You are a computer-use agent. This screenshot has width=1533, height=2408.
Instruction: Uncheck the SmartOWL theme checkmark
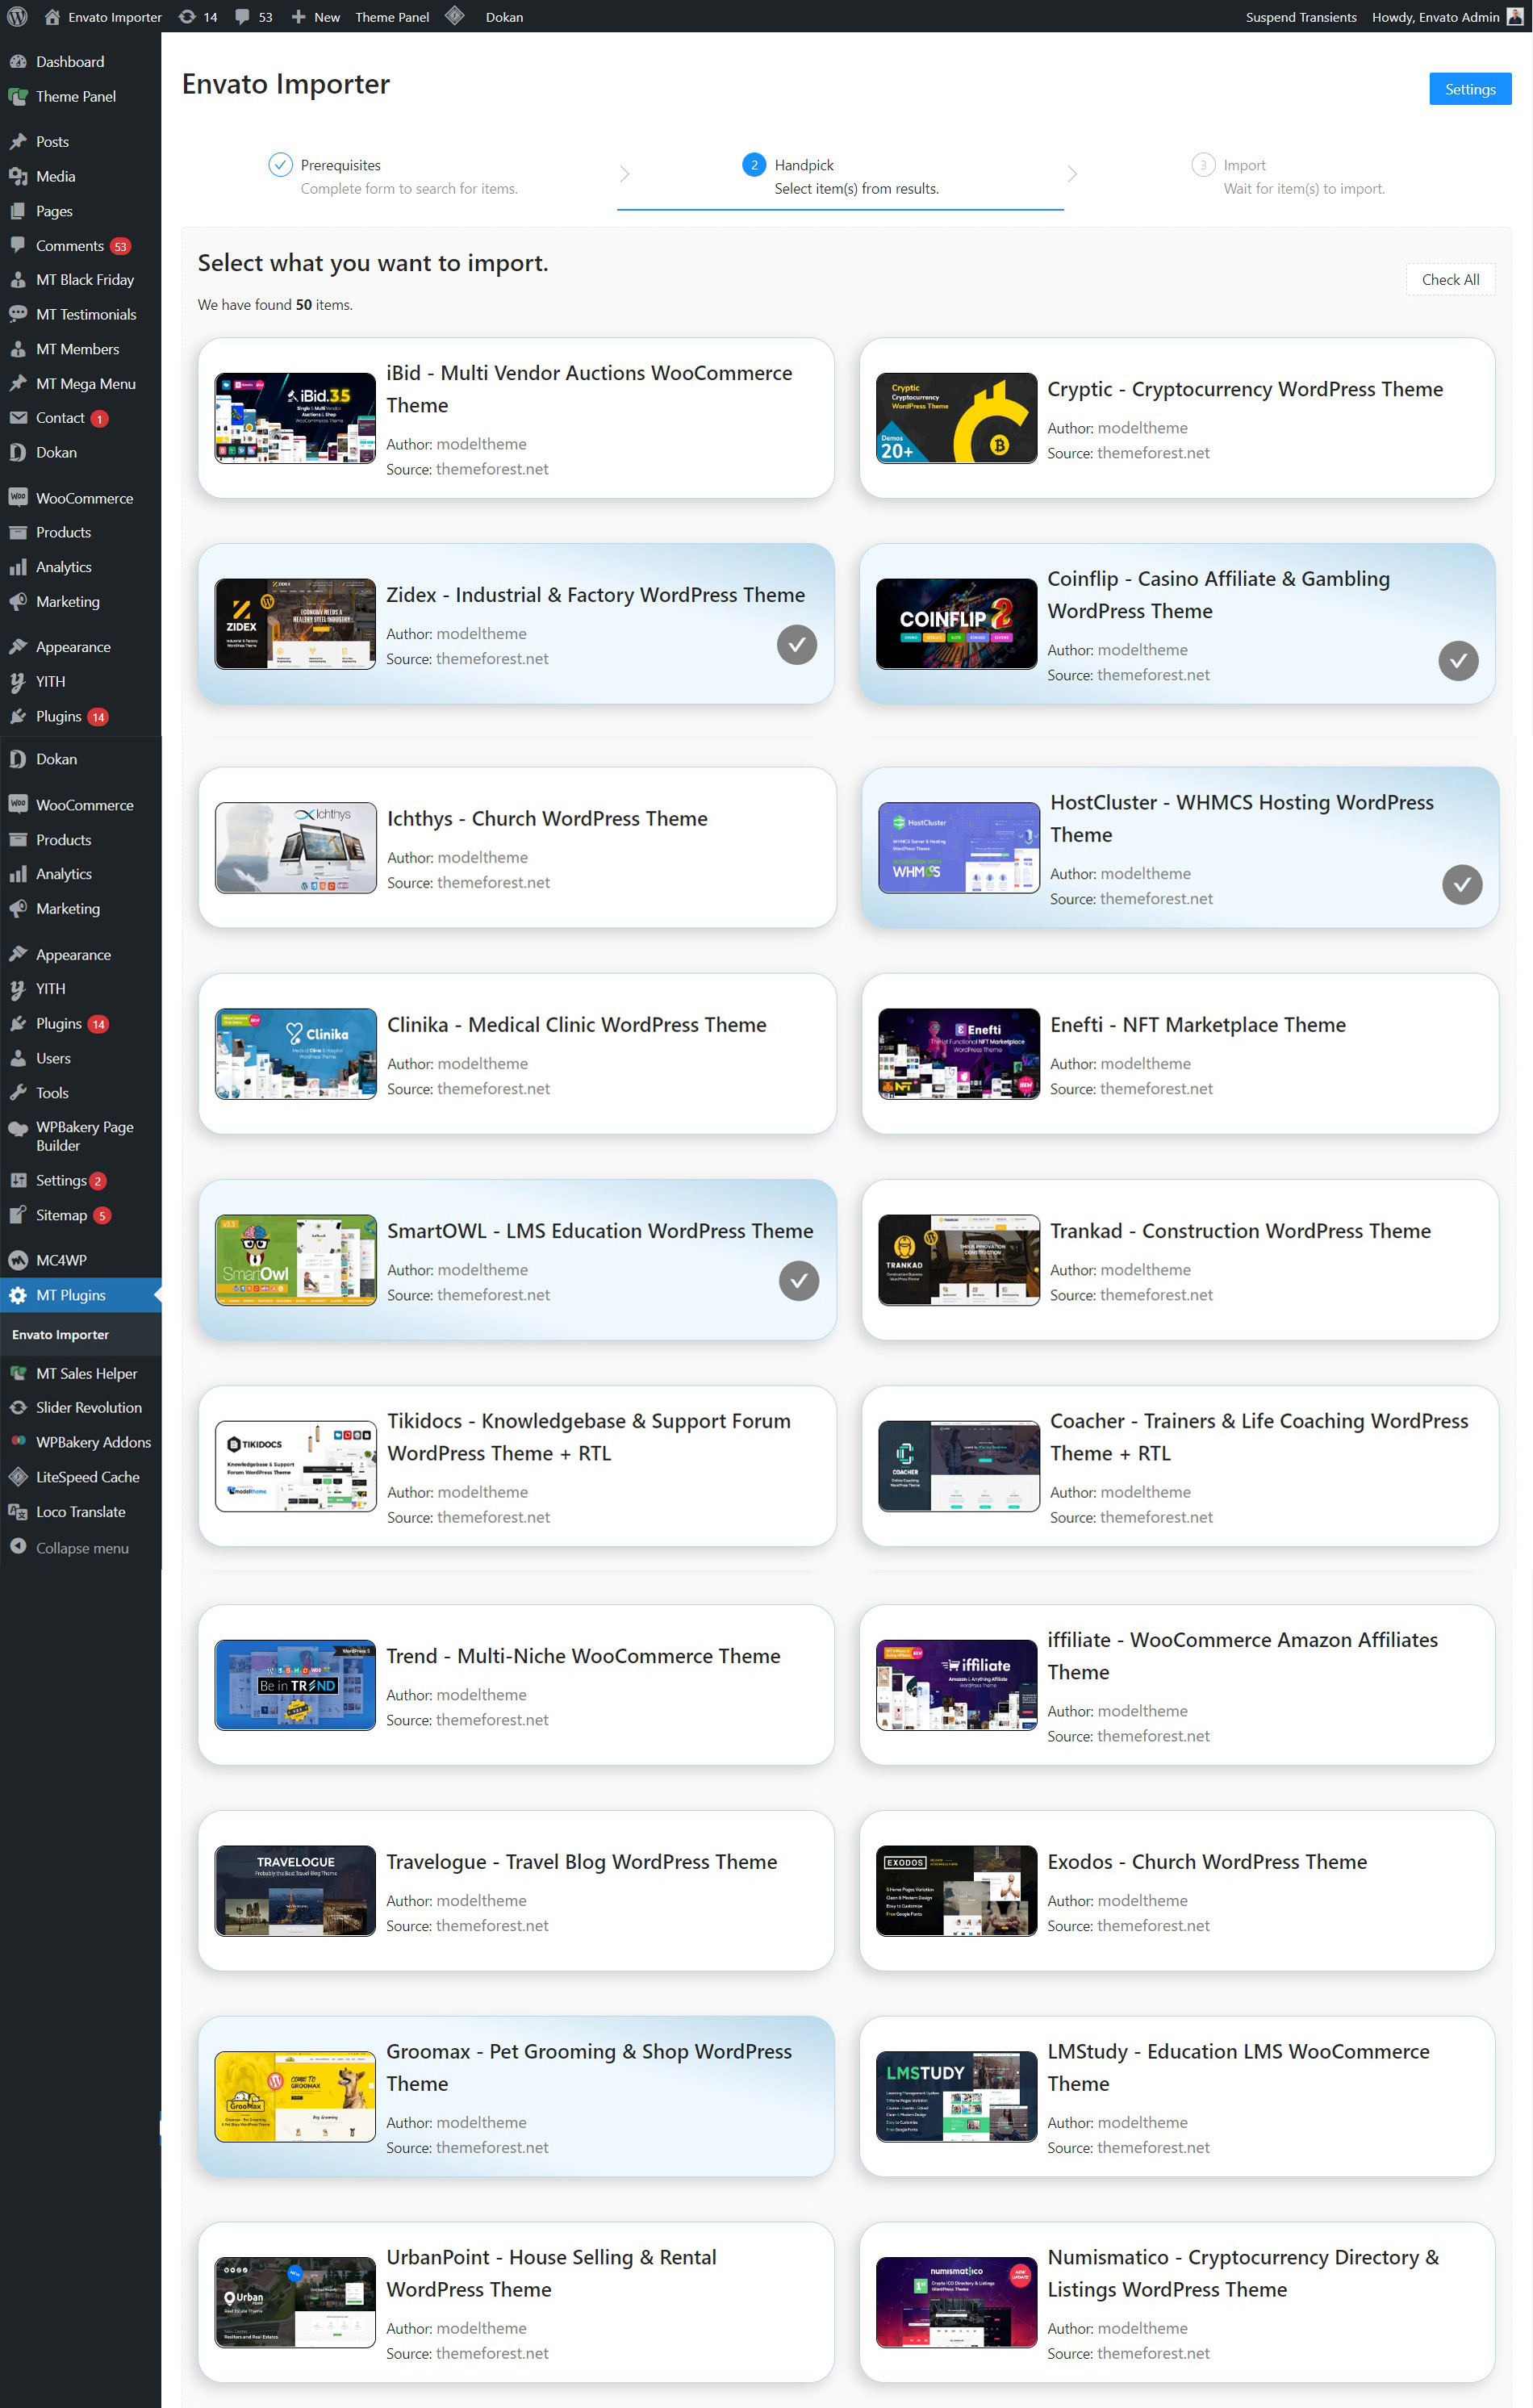799,1281
